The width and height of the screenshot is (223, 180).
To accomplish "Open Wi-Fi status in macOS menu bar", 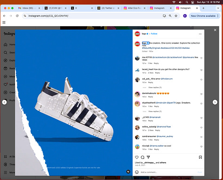I will [174, 2].
